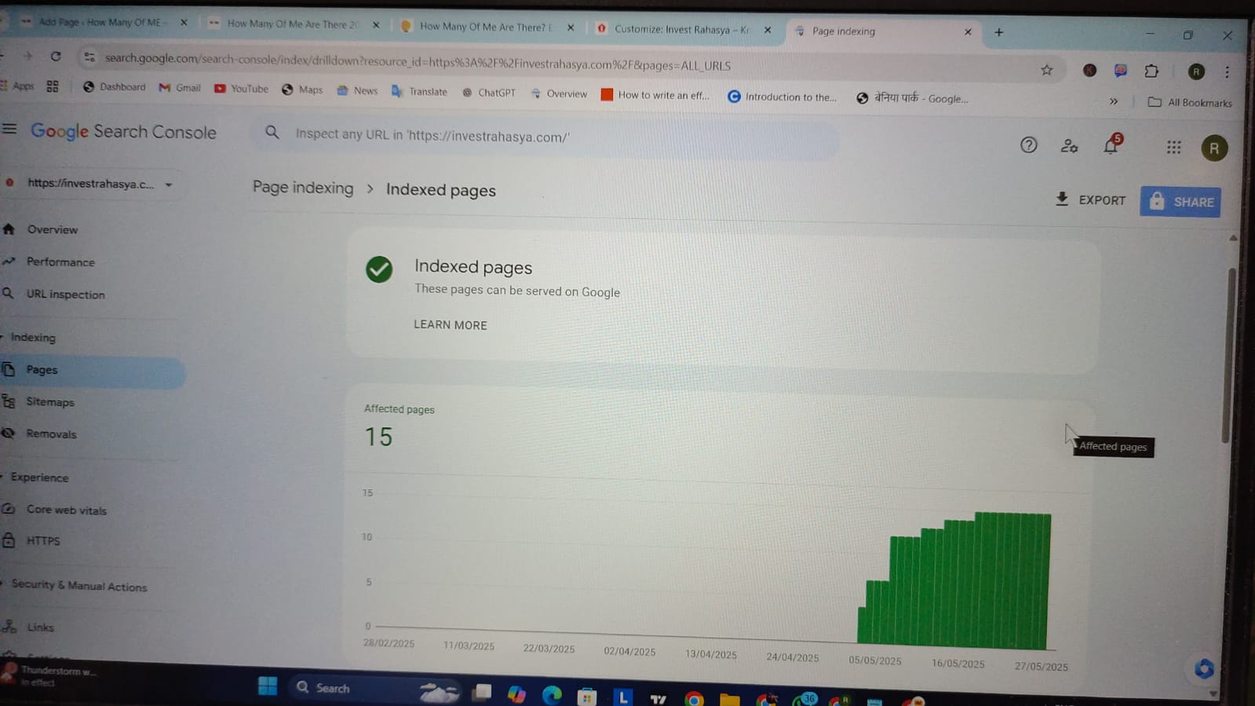Viewport: 1255px width, 706px height.
Task: Collapse the Indexing section in sidebar
Action: (28, 337)
